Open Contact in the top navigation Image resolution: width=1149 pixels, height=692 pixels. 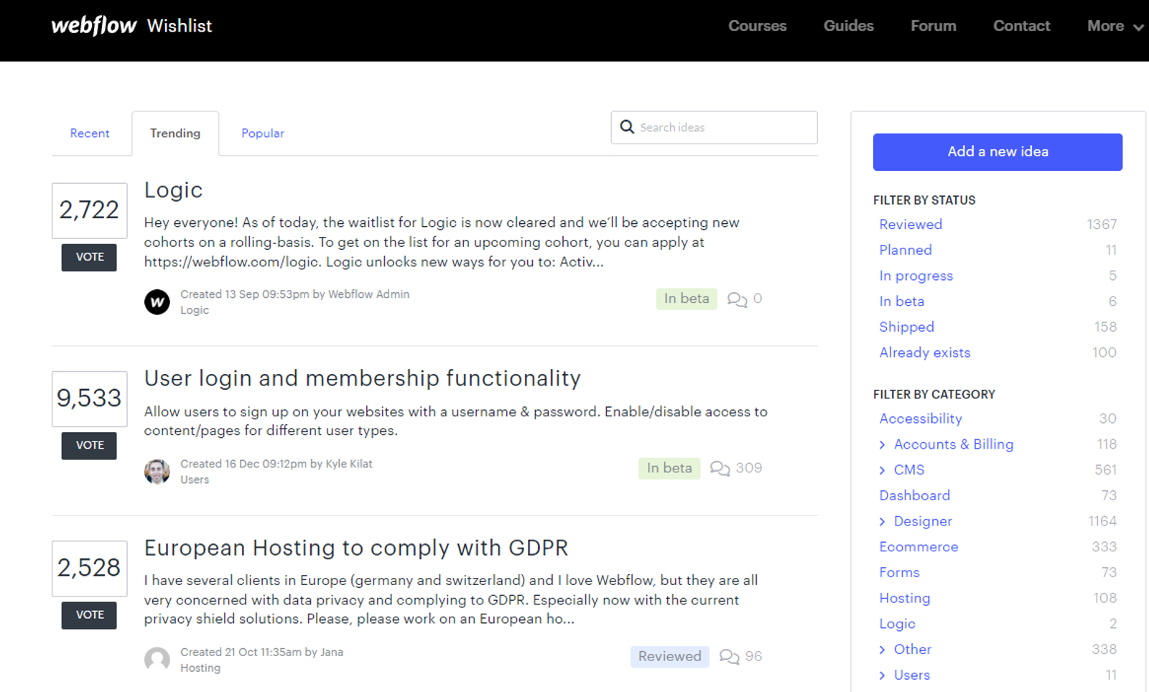click(1022, 26)
